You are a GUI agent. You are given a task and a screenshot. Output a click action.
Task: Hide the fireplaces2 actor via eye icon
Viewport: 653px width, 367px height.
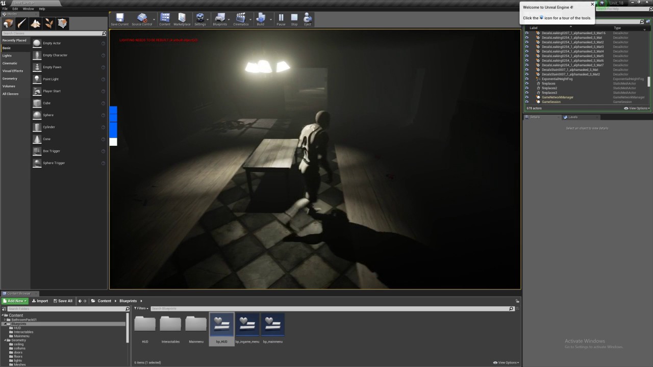coord(527,88)
